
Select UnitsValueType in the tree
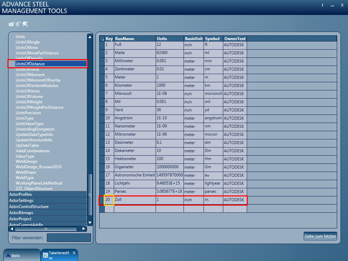[x=30, y=124]
